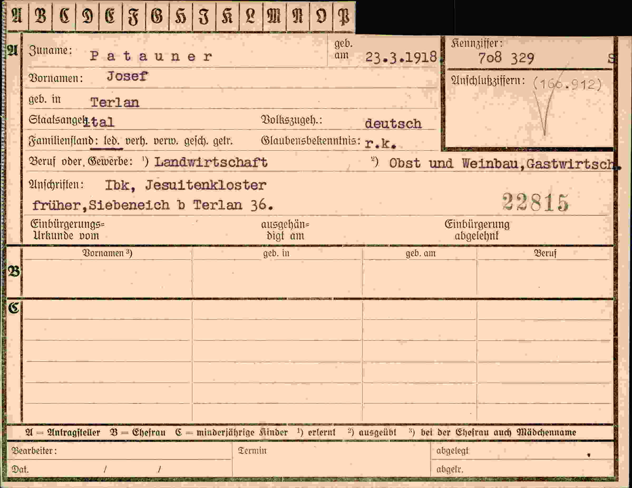The image size is (632, 488).
Task: Click the nationality entry "ital"
Action: [x=99, y=122]
